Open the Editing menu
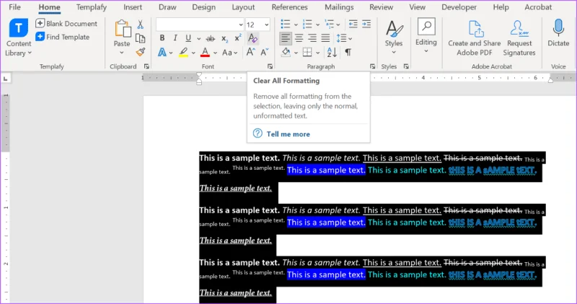577x304 pixels. [426, 36]
